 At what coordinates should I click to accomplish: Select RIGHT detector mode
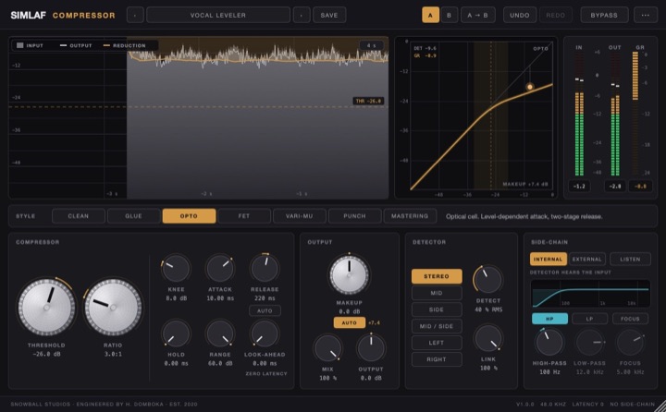pyautogui.click(x=437, y=359)
